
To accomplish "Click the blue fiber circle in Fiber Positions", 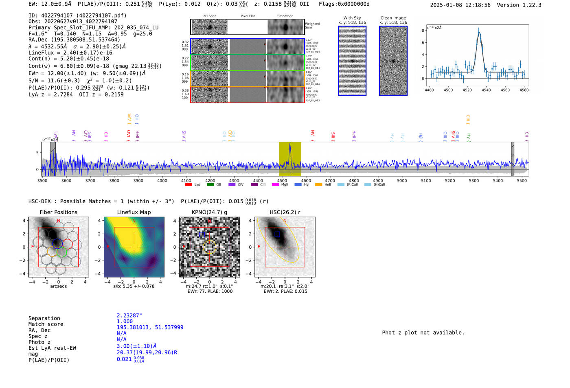I will (57, 243).
